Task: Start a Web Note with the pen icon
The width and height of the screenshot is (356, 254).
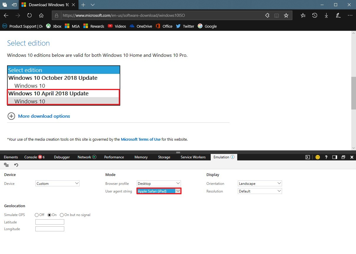Action: (x=338, y=15)
